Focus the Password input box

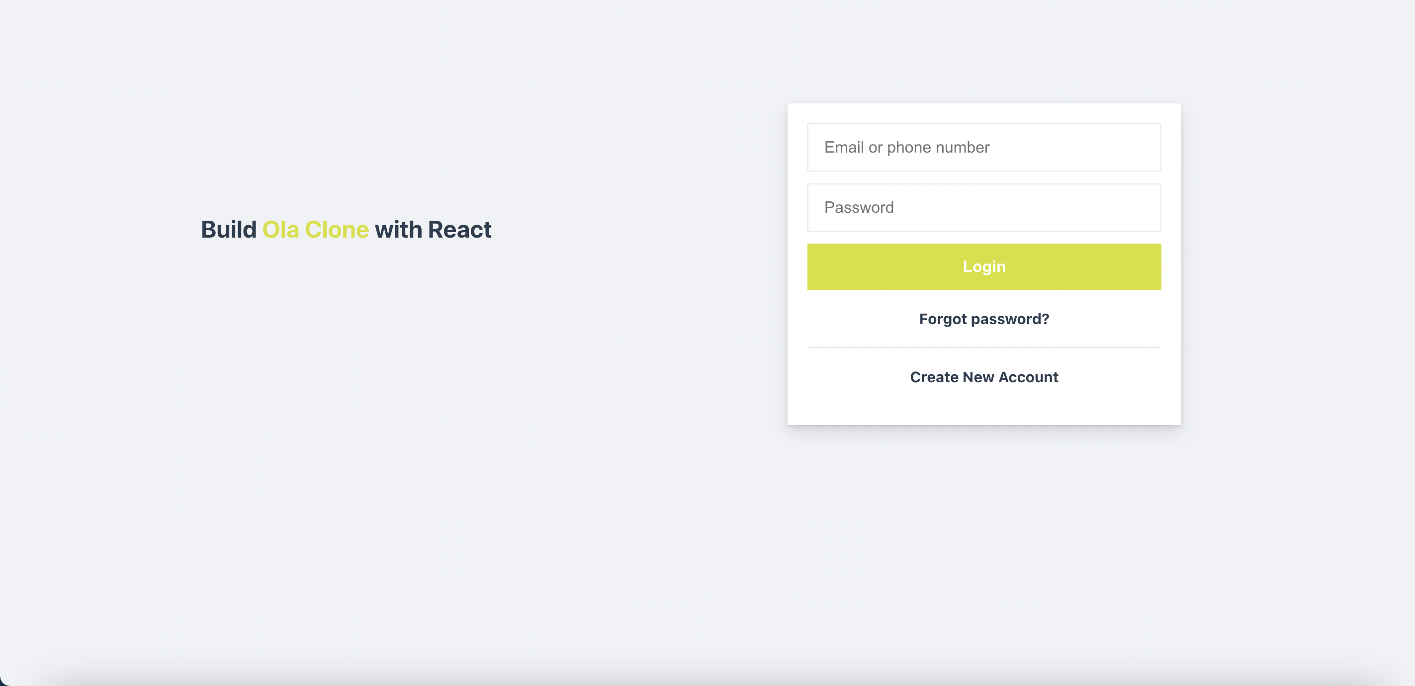click(984, 208)
